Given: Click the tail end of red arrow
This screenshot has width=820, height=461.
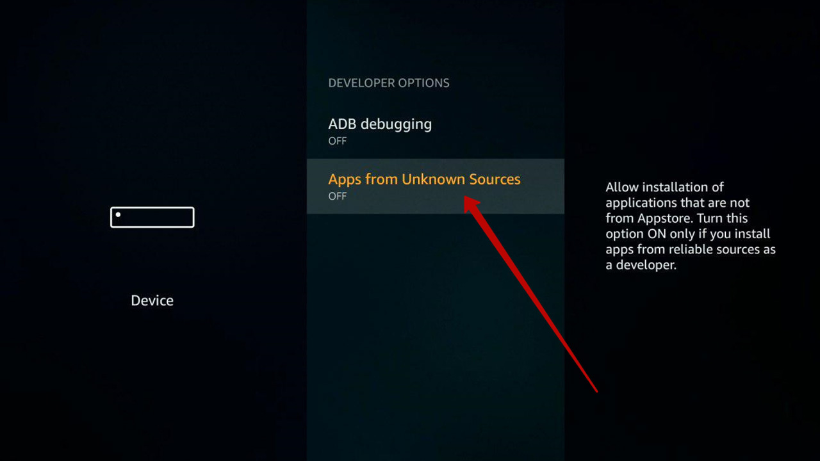Looking at the screenshot, I should point(595,390).
